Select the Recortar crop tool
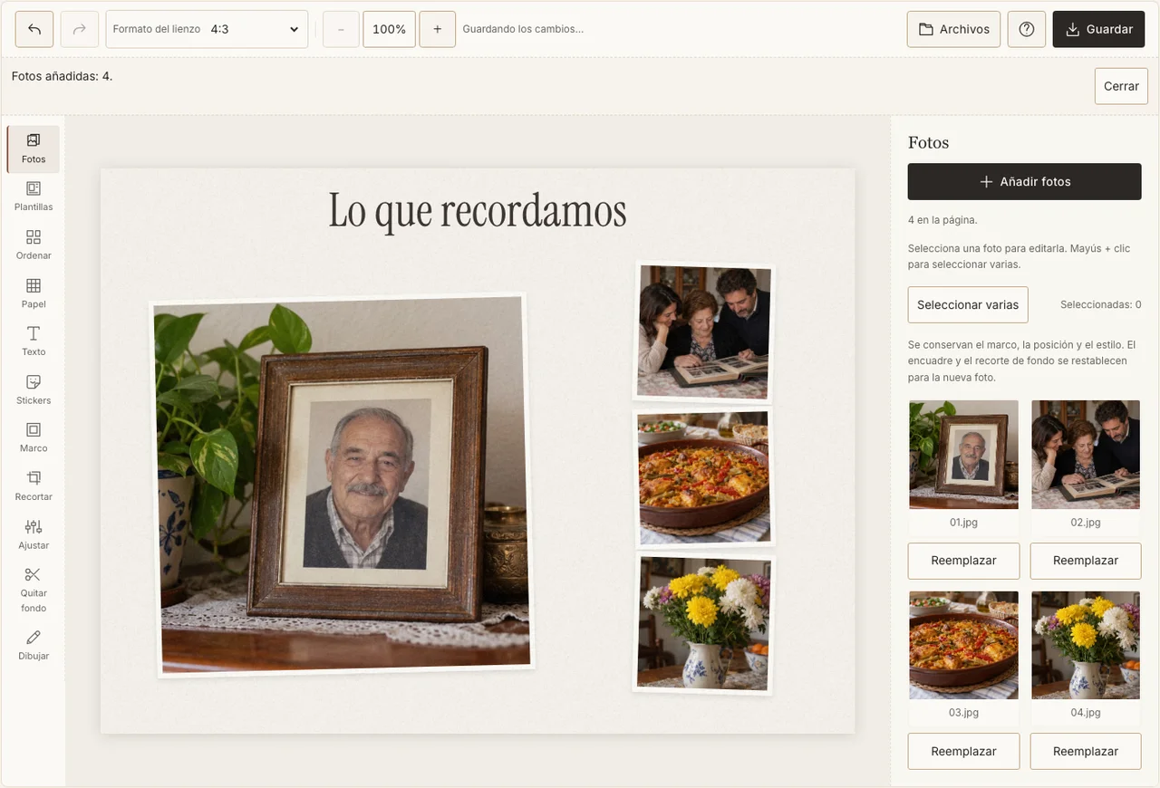The height and width of the screenshot is (788, 1160). [x=34, y=487]
